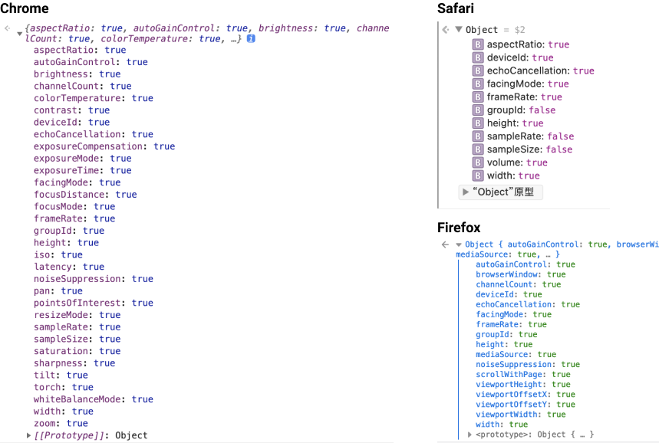Collapse the Object tree in Firefox console
This screenshot has width=659, height=443.
(x=459, y=244)
